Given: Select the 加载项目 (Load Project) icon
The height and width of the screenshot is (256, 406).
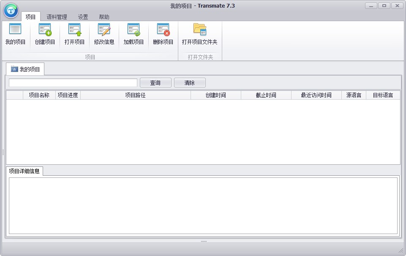Looking at the screenshot, I should [x=133, y=34].
